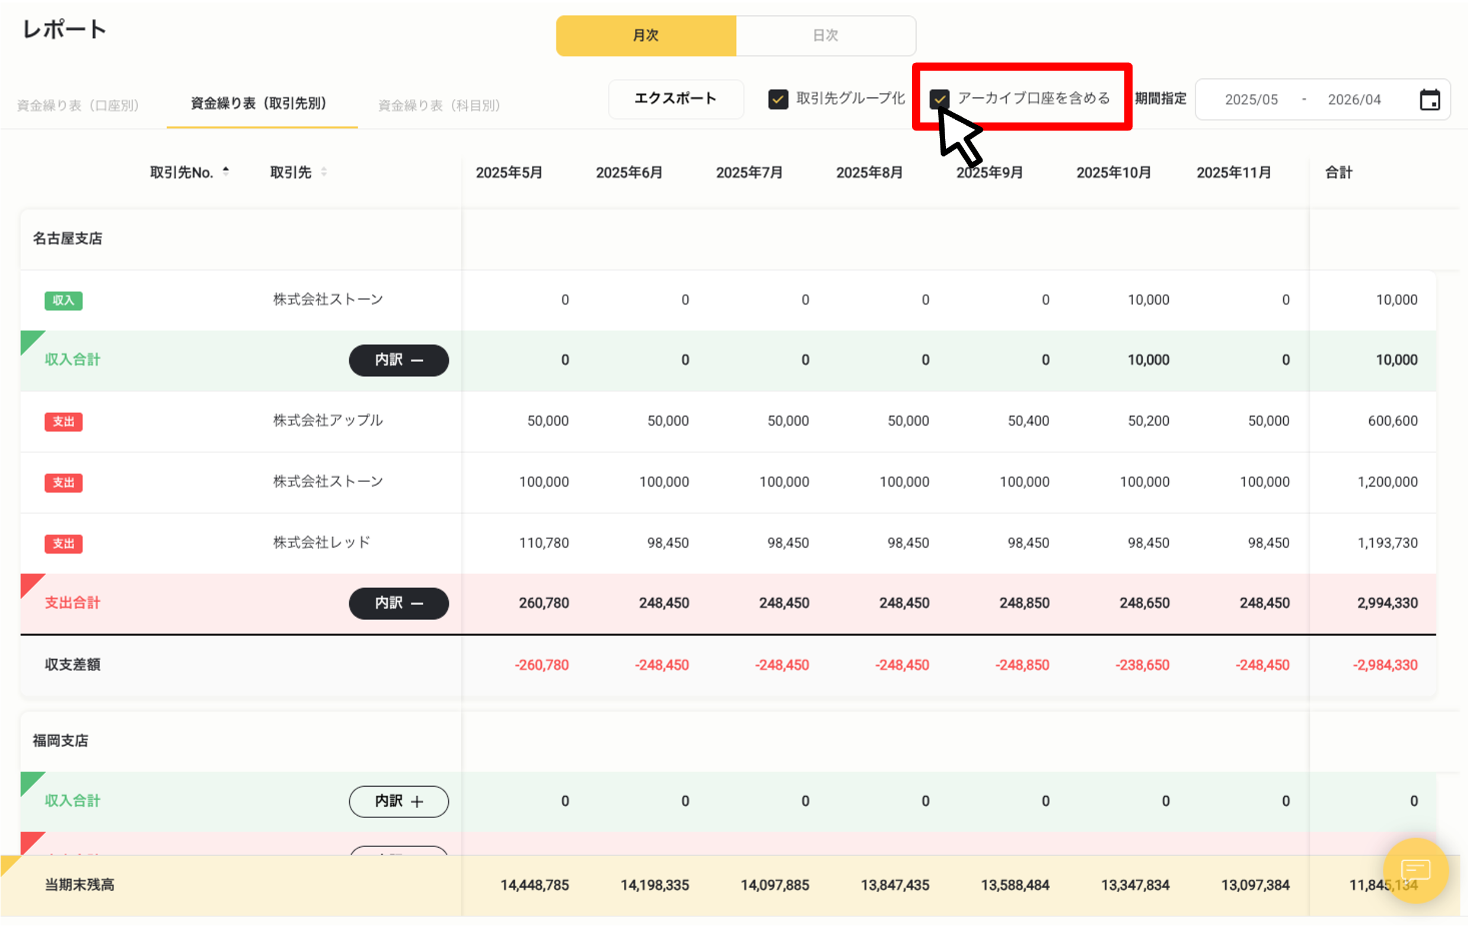Viewport: 1470px width, 926px height.
Task: Collapse 内訳 for 名古屋支店 支出合計
Action: point(398,603)
